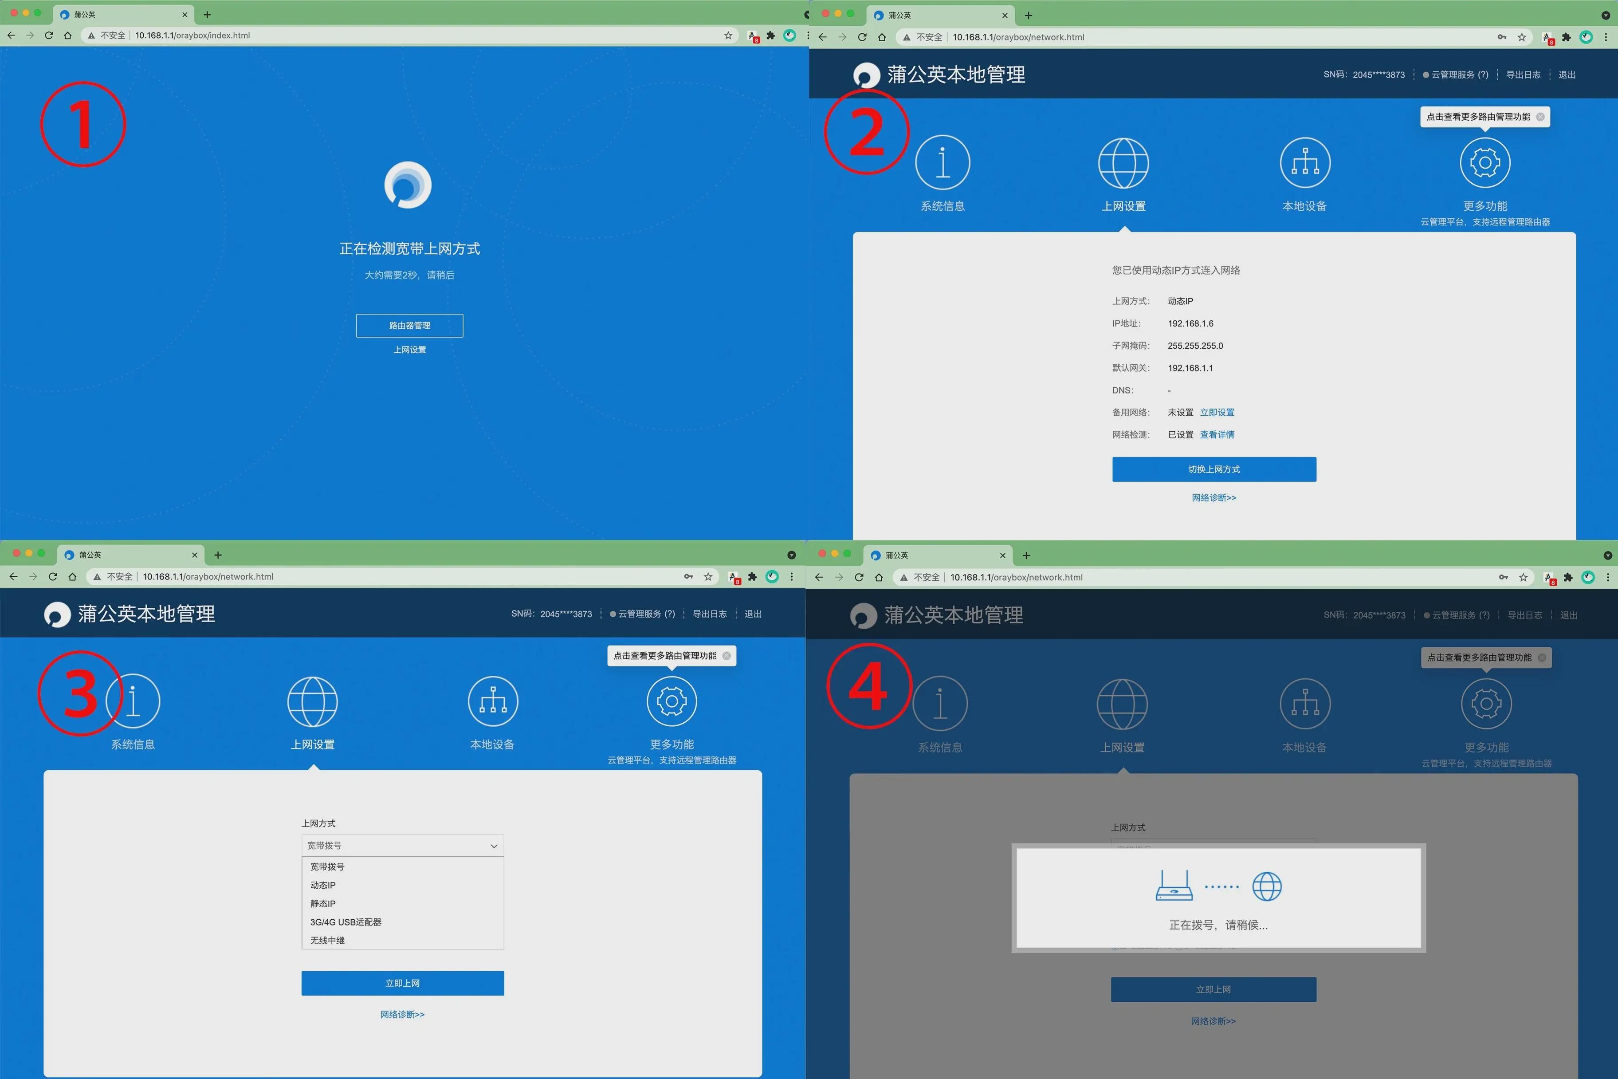The width and height of the screenshot is (1618, 1079).
Task: Click 网络诊断>> link in window 4
Action: click(x=1213, y=1021)
